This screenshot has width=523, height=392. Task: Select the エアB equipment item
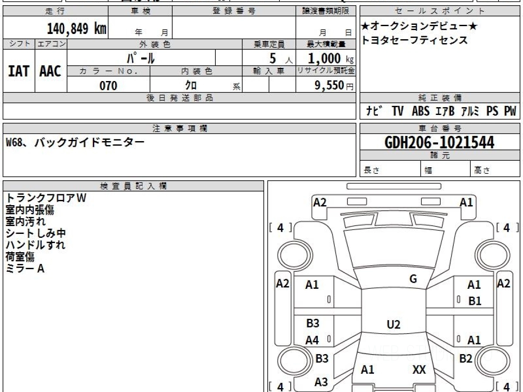(445, 111)
